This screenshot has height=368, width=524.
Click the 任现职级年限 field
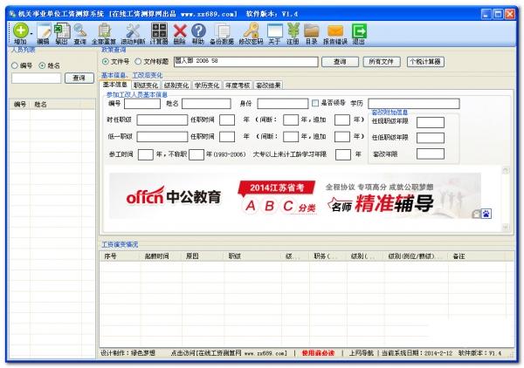431,122
